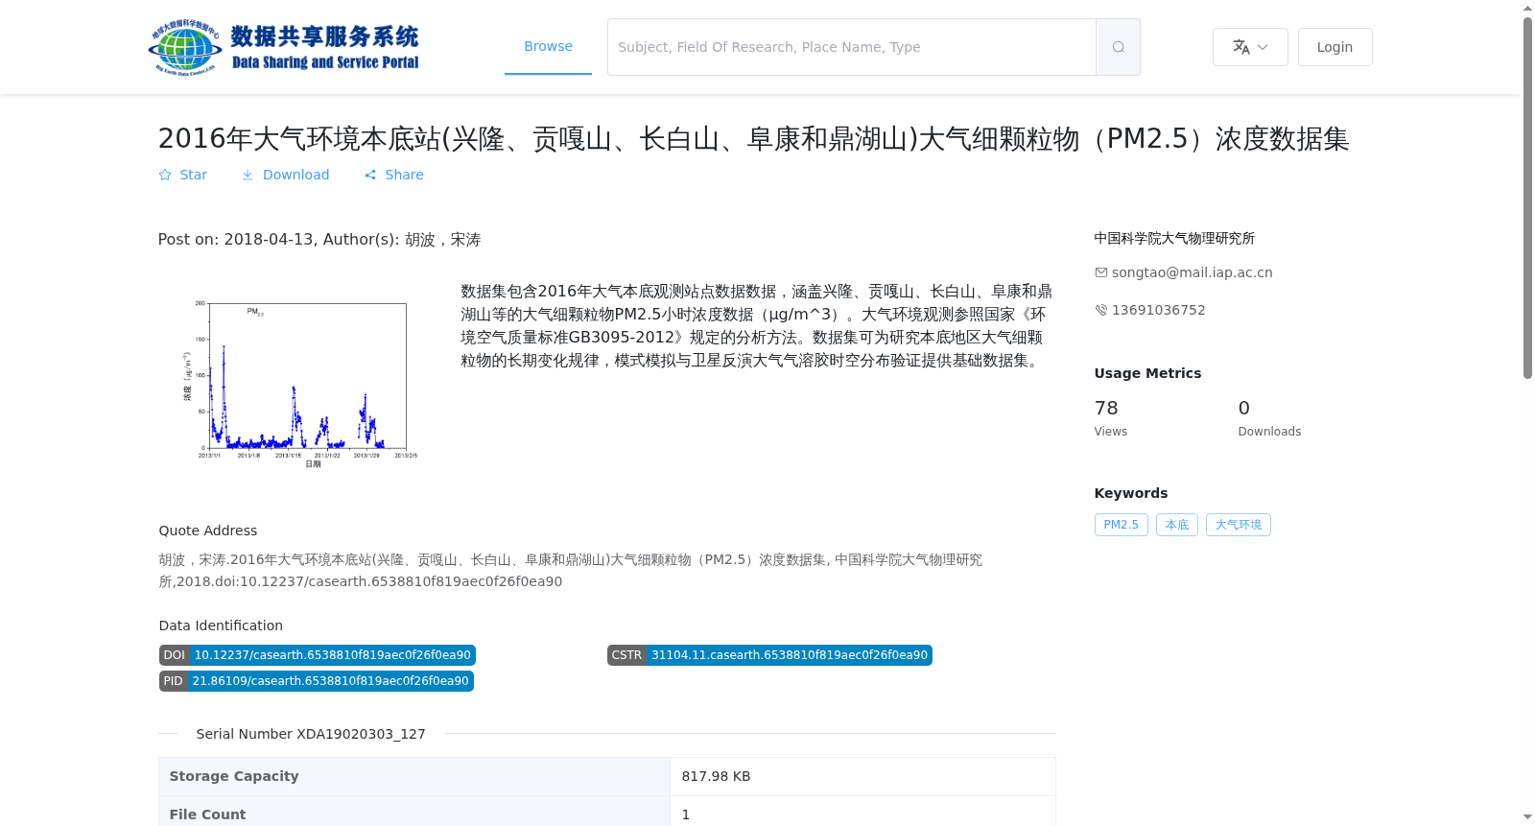Click the share icon beside Share
1535x826 pixels.
pyautogui.click(x=370, y=175)
